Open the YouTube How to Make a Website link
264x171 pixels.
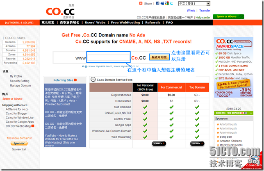(61, 140)
